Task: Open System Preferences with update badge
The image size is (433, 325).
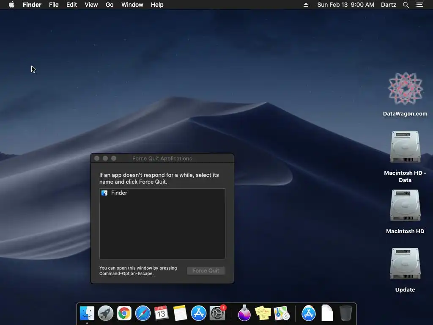Action: click(218, 313)
